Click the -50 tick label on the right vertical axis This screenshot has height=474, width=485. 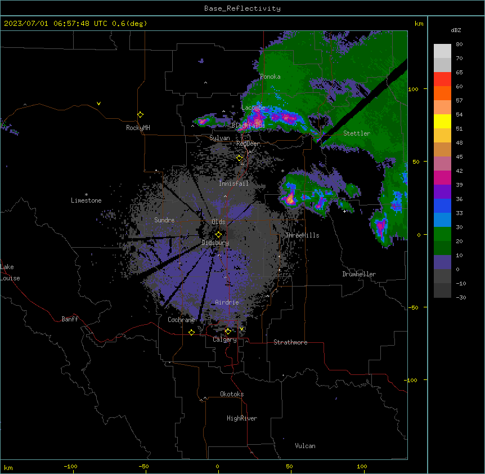click(413, 307)
